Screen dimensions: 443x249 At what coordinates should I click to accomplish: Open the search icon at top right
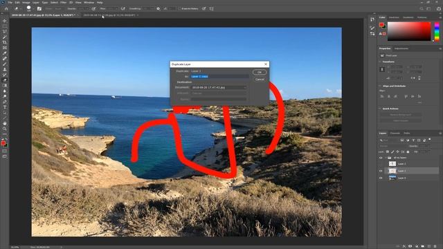[x=422, y=9]
